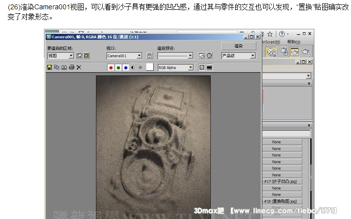Close the upper rollout panel with its x
Screen dimensions: 351x219
click(x=309, y=83)
